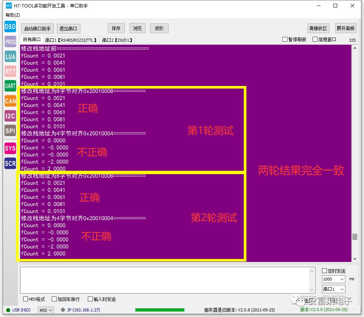The image size is (364, 317).
Task: Click the 波形 waveform button
Action: click(x=159, y=28)
